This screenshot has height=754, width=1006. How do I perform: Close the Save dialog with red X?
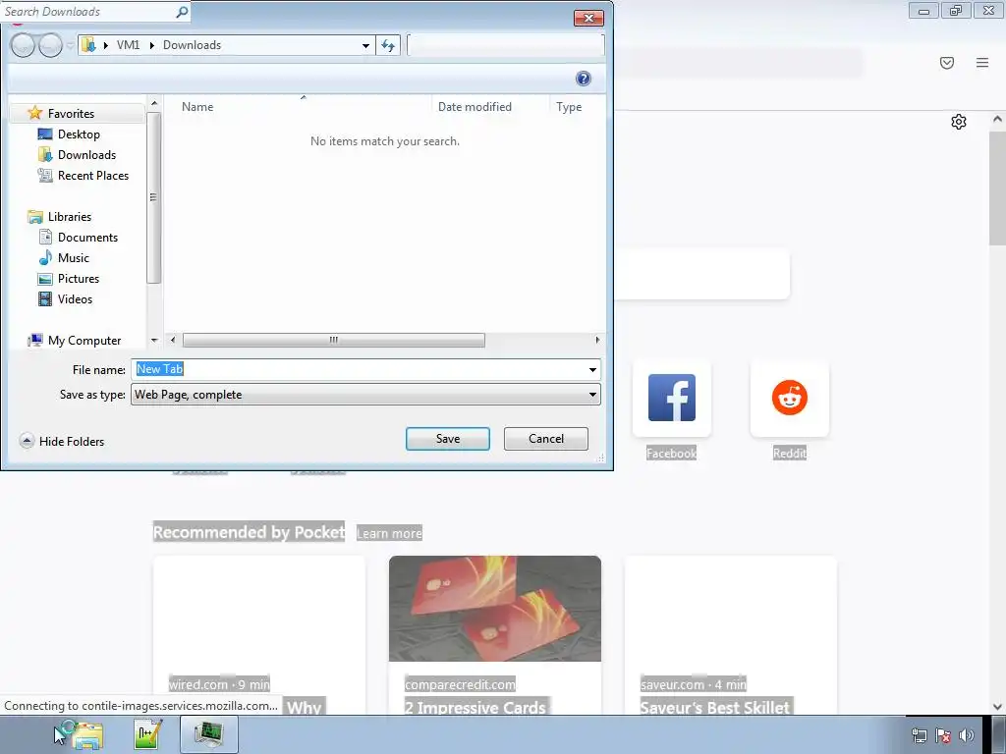tap(589, 18)
